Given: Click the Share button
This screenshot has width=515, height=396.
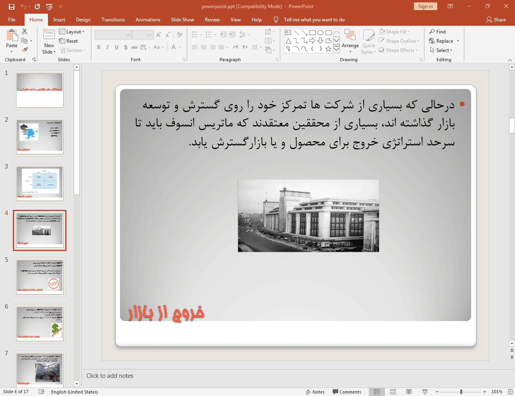Looking at the screenshot, I should tap(496, 20).
